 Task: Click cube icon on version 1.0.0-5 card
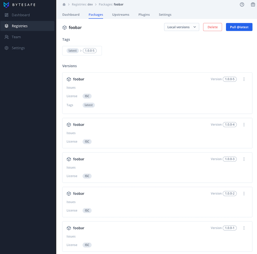pos(69,79)
